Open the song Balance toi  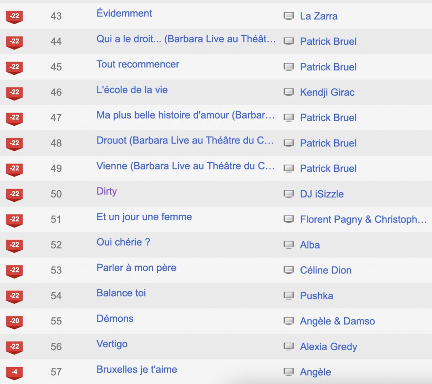[x=121, y=293]
